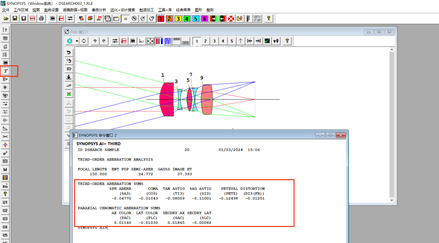Click the U3 user button in left sidebar
The height and width of the screenshot is (243, 439).
pyautogui.click(x=5, y=219)
